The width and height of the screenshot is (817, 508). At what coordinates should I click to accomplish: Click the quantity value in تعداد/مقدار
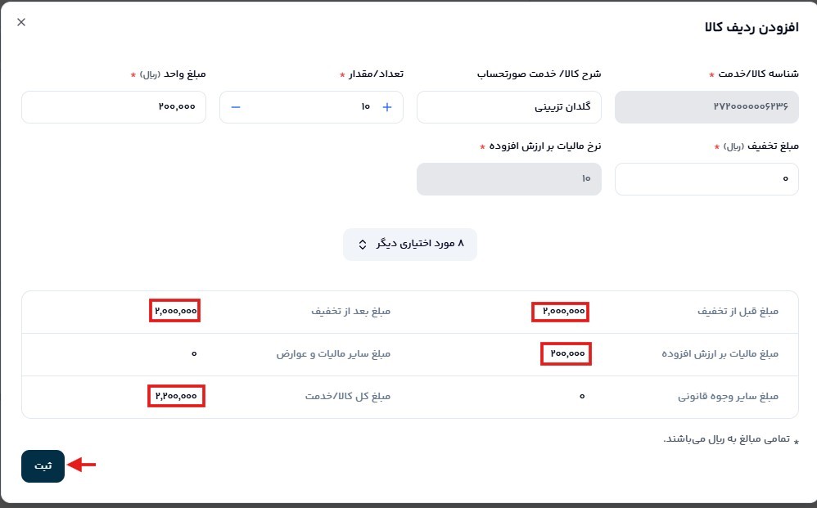coord(365,107)
